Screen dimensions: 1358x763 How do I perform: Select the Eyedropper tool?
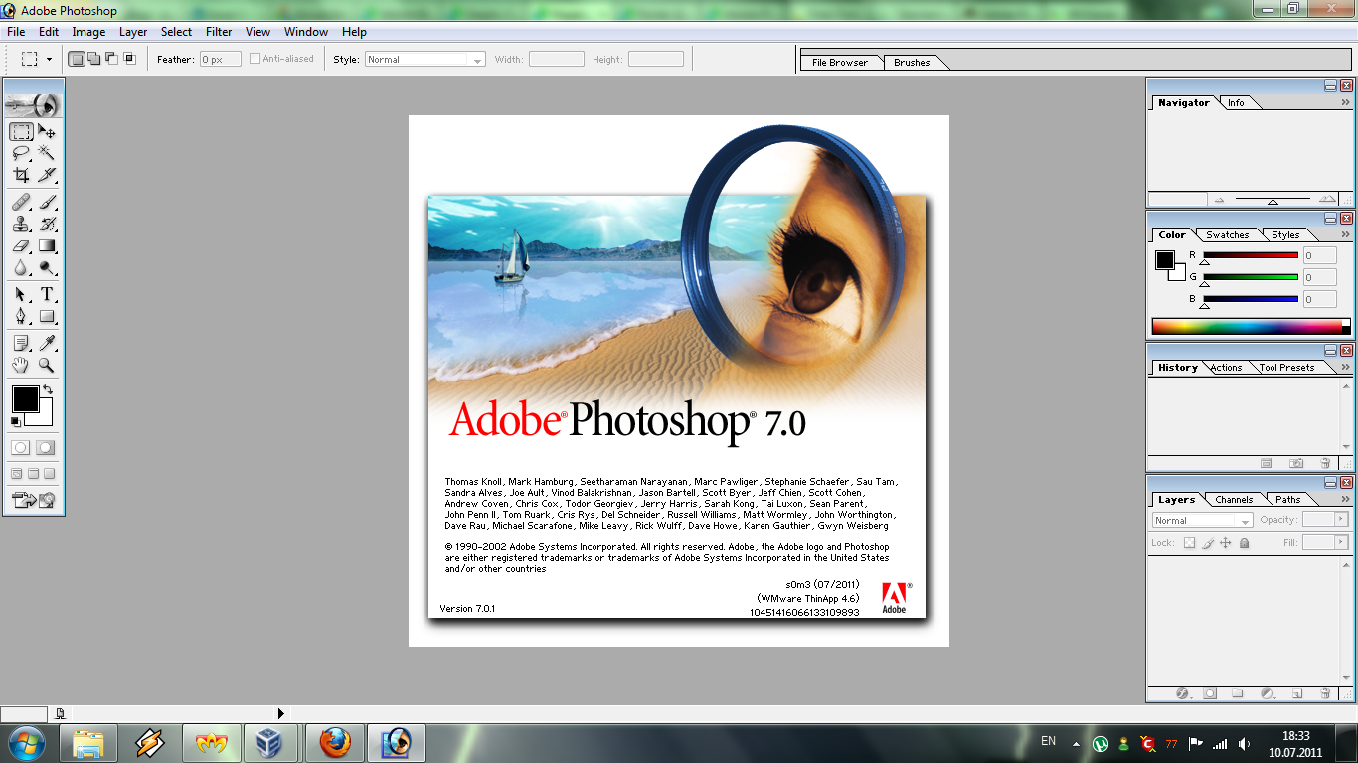[47, 344]
